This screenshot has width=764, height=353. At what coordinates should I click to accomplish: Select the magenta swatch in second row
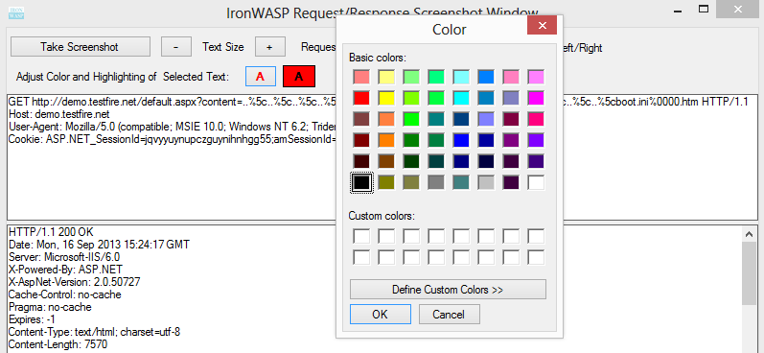[x=536, y=98]
